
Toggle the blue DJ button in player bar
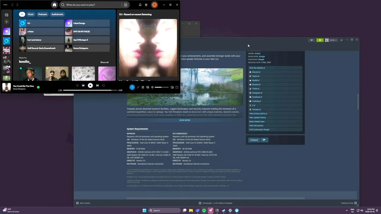(132, 87)
